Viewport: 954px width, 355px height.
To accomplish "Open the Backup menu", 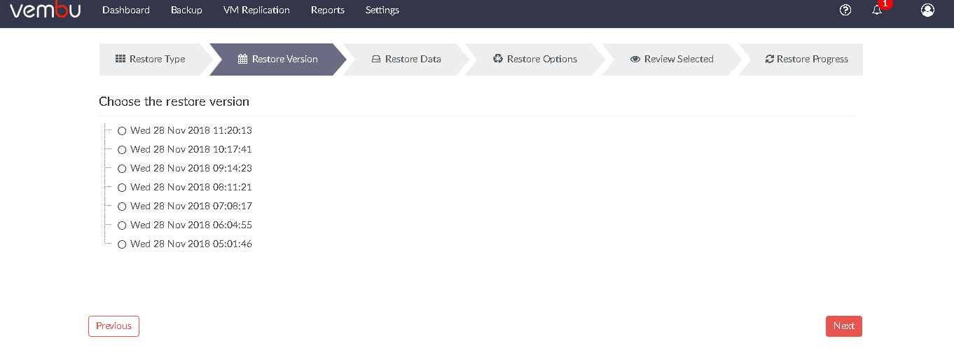I will [x=186, y=10].
